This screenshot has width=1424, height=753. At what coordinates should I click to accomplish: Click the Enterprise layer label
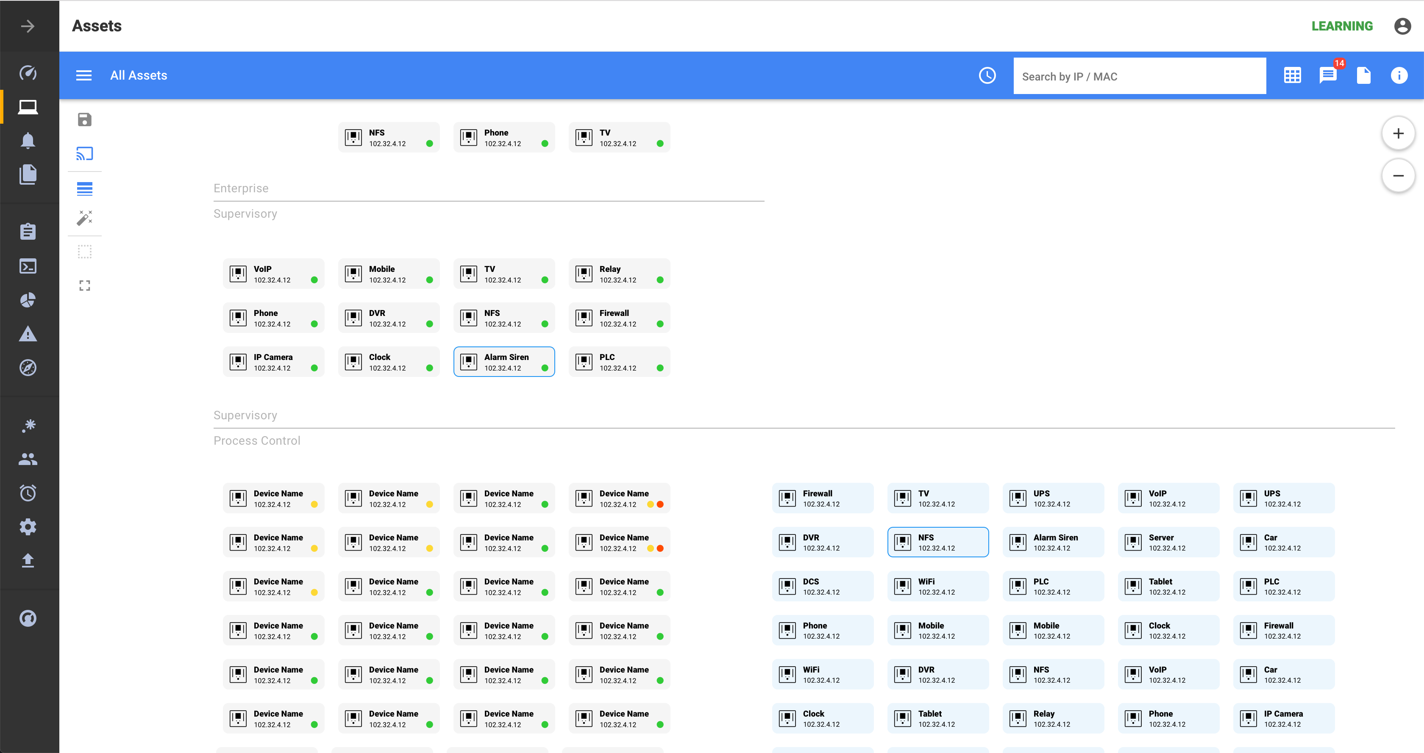click(241, 188)
